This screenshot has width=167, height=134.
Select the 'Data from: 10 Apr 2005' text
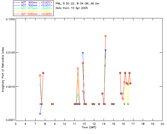(72, 8)
